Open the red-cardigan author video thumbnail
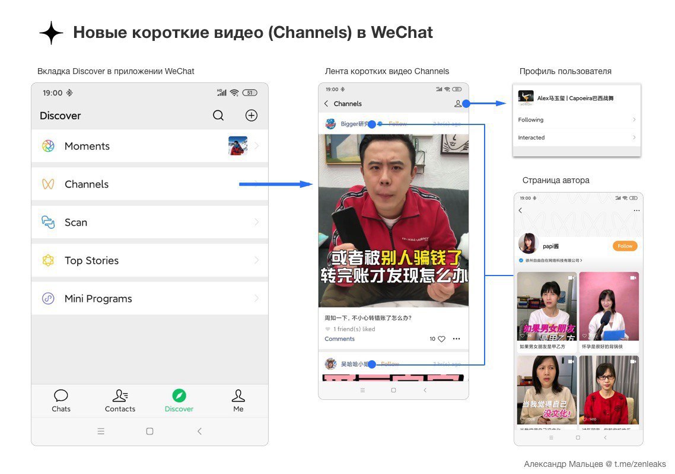 (609, 390)
